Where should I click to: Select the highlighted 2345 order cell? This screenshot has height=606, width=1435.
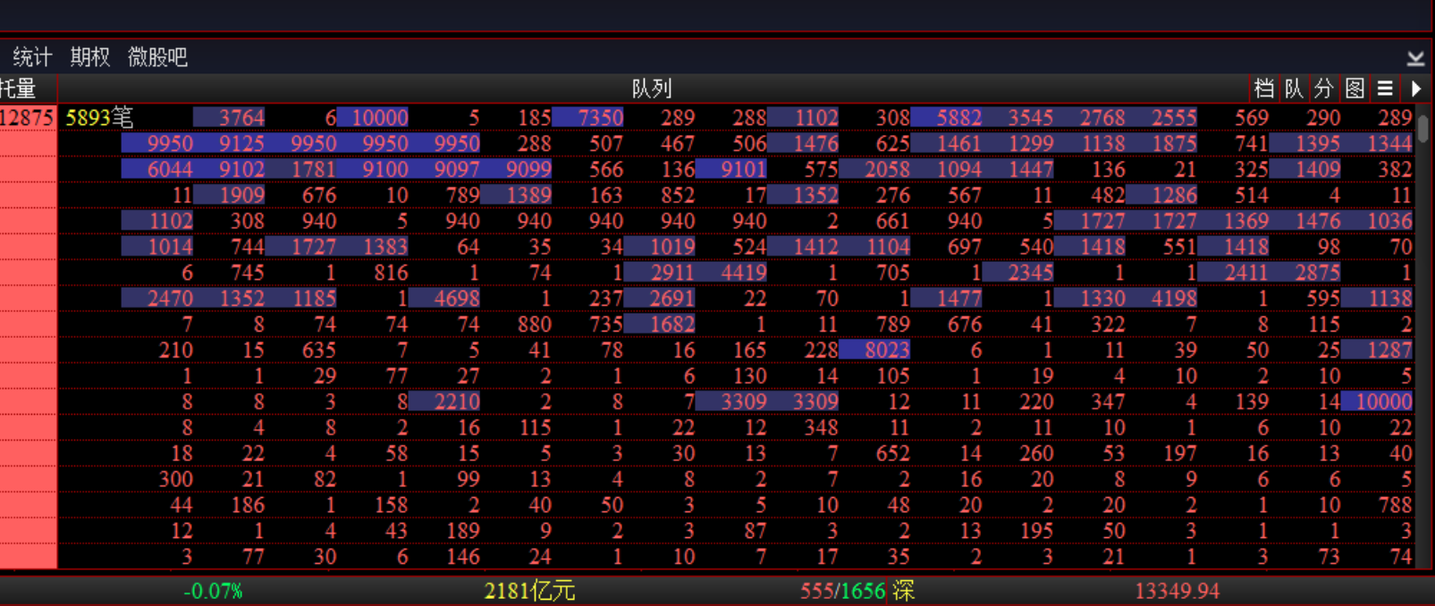click(1018, 274)
